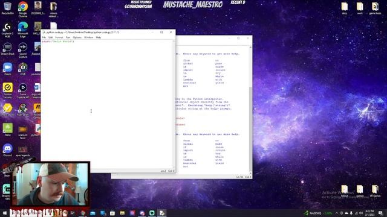Open Microsoft Store on taskbar
This screenshot has height=217, width=387.
(x=112, y=213)
